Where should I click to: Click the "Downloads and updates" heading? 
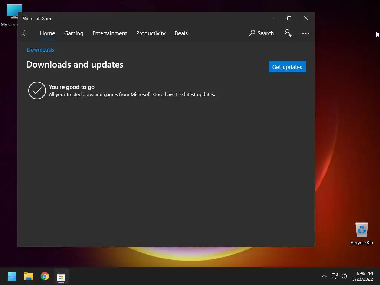[75, 65]
